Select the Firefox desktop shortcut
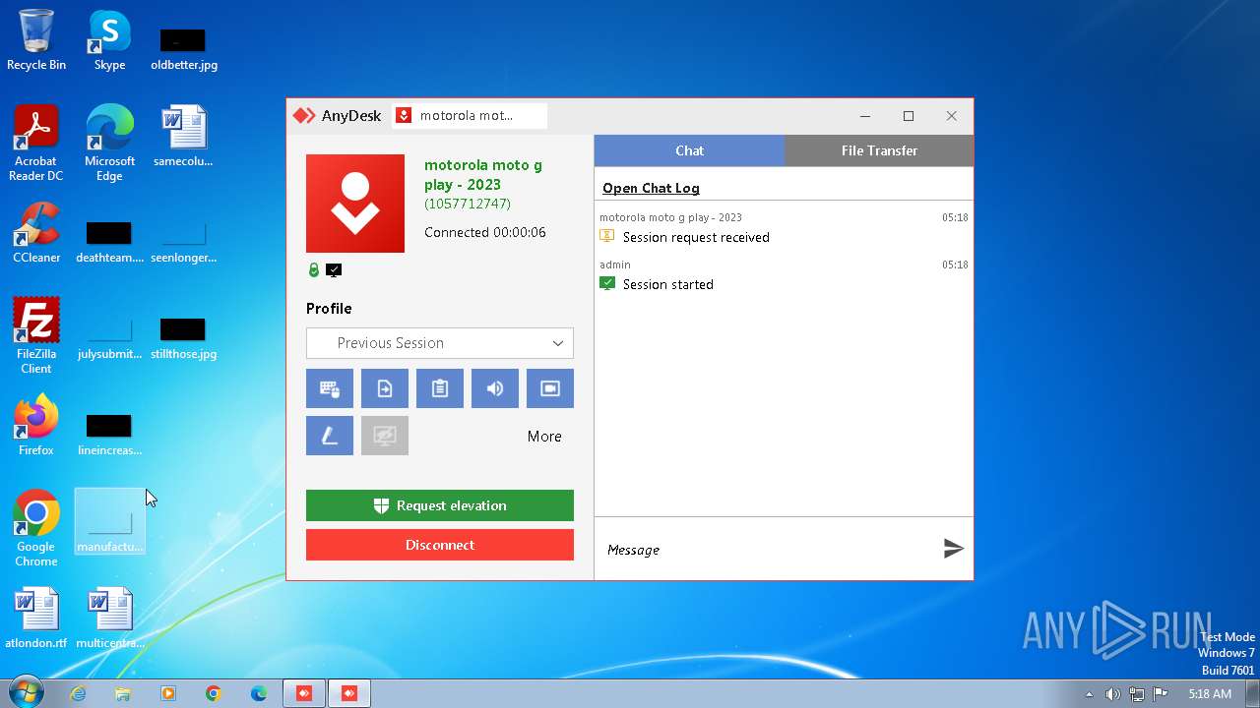1260x708 pixels. [36, 426]
